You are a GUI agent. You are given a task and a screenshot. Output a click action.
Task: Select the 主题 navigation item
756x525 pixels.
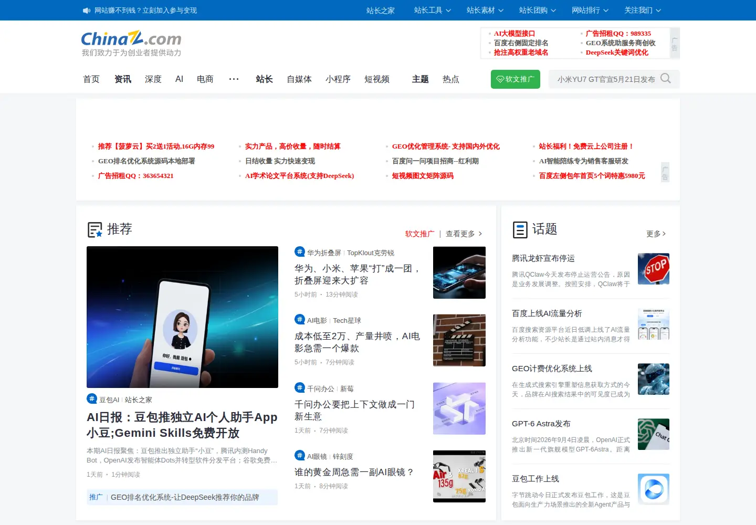421,79
